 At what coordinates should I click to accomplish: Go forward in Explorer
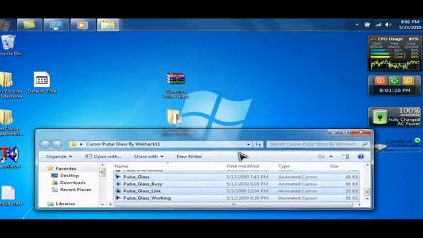coord(57,144)
